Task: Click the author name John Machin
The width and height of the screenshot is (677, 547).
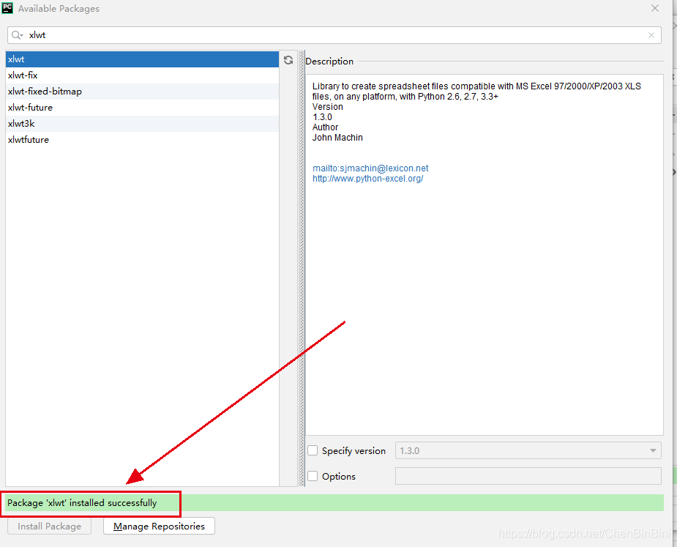Action: 337,138
